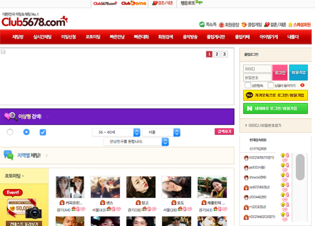Image resolution: width=315 pixels, height=226 pixels.
Task: Click the avatar icon beside asd672345 member
Action: click(246, 187)
